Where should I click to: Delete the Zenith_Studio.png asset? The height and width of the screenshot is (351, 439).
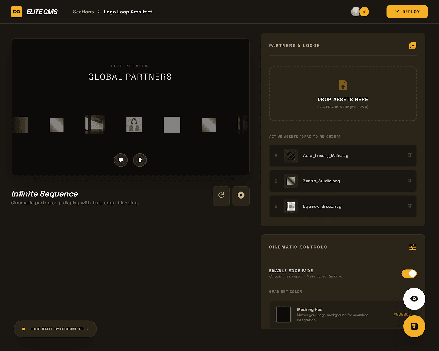click(x=410, y=180)
